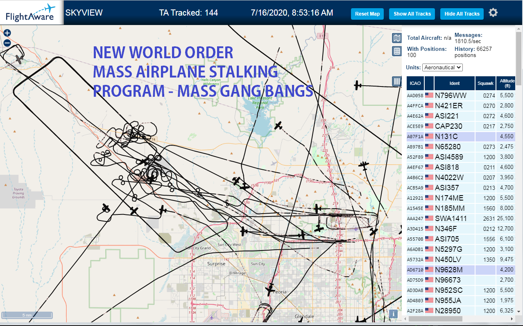523x326 pixels.
Task: Click the US flag in N796WW row
Action: coord(429,95)
